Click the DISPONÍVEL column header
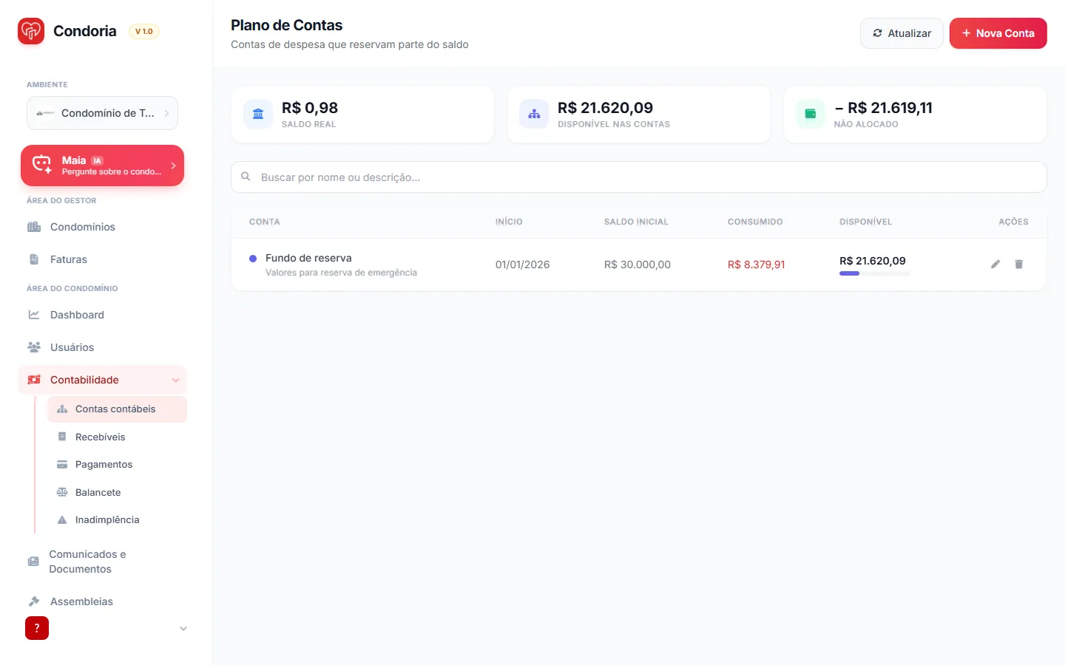The height and width of the screenshot is (665, 1065). 866,222
